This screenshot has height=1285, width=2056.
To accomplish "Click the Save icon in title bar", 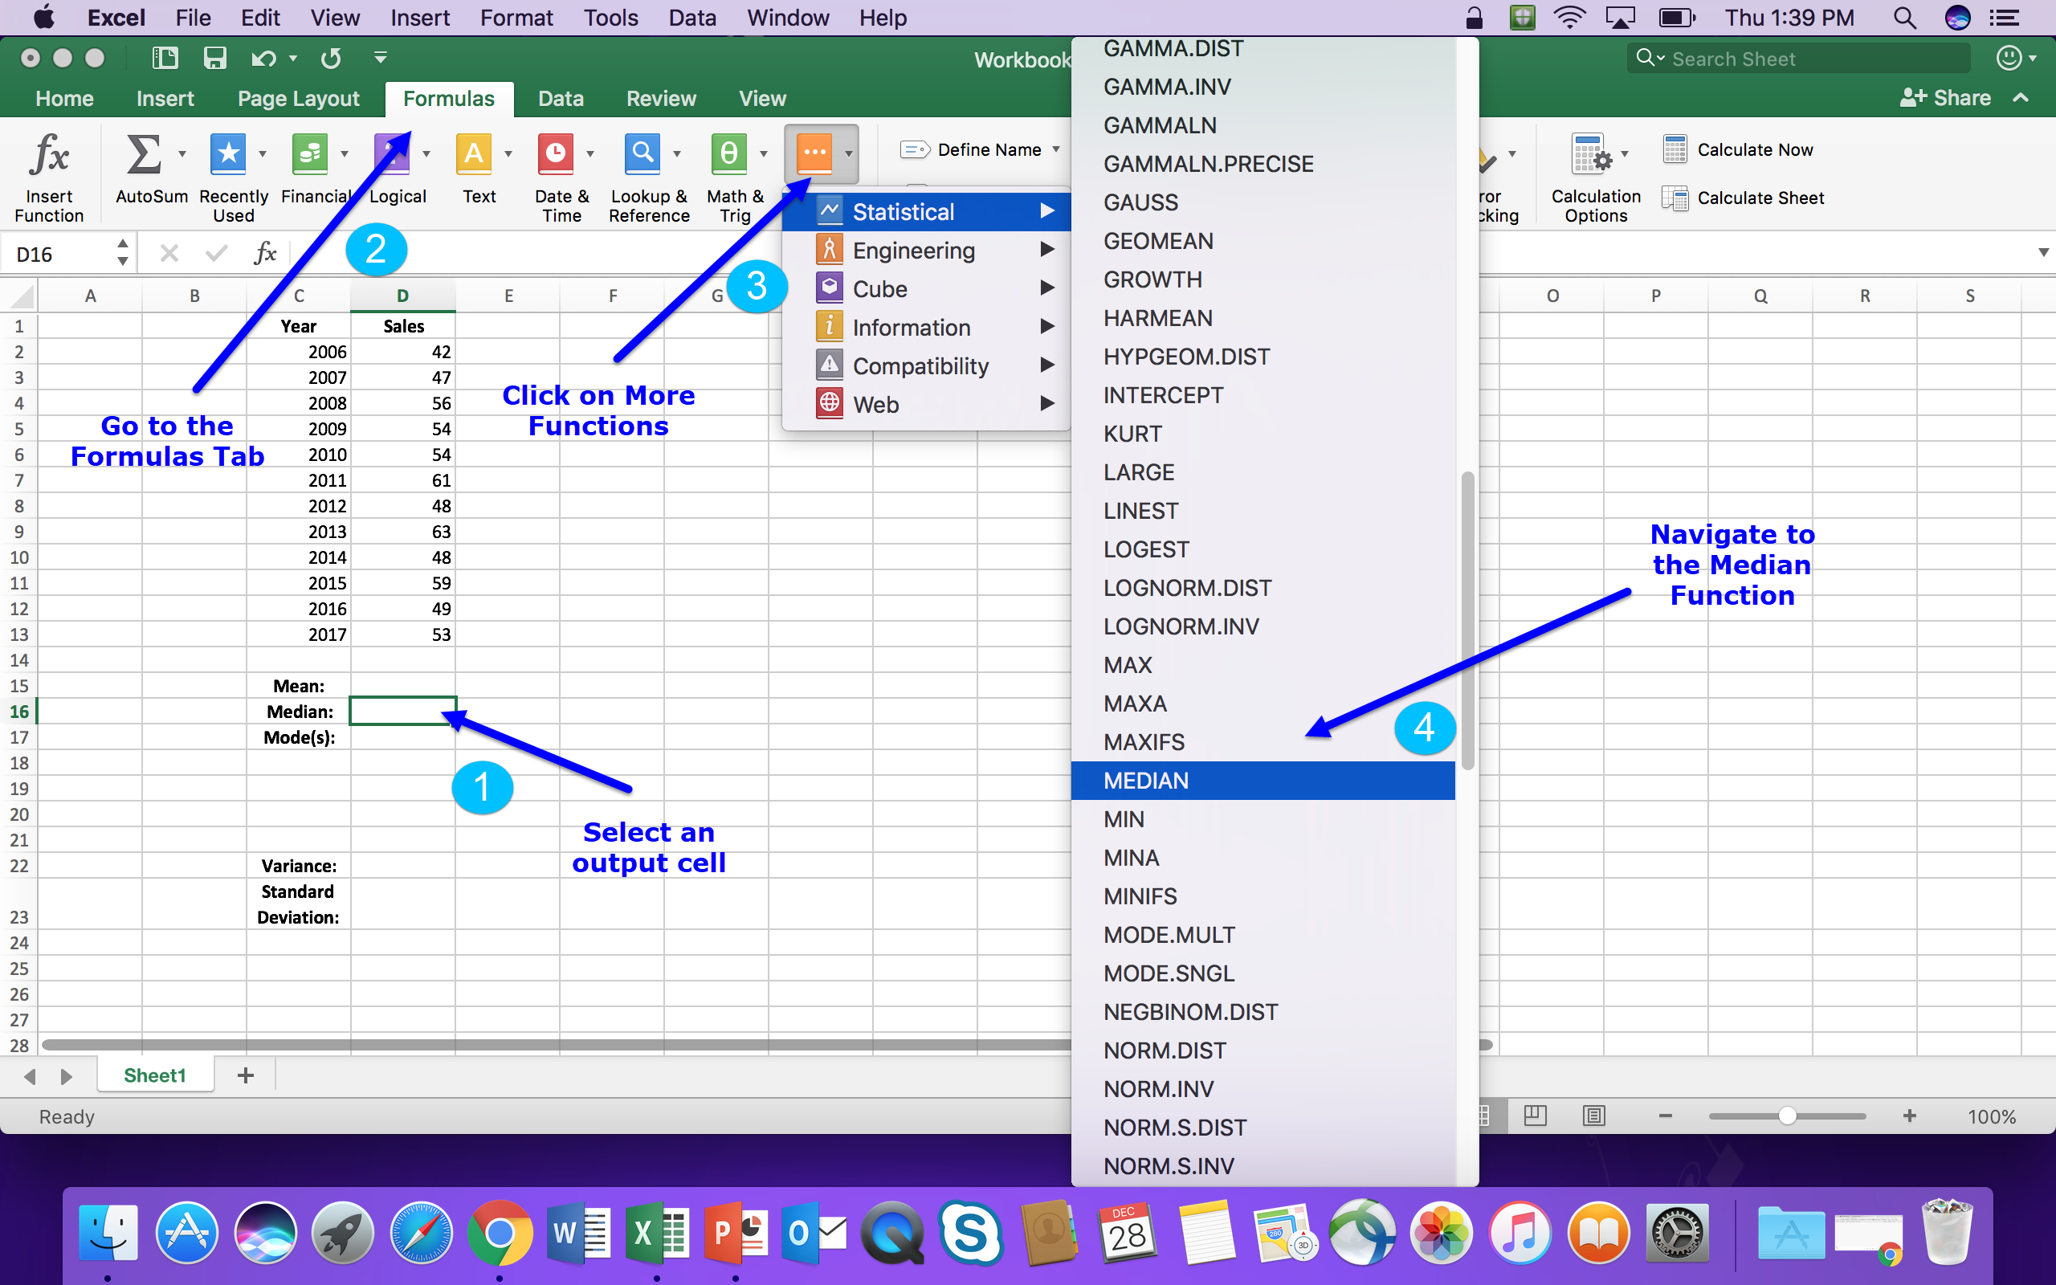I will [x=214, y=58].
